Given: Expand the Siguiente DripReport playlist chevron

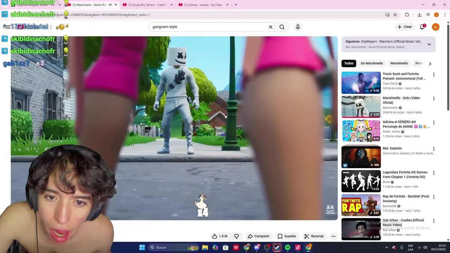Looking at the screenshot, I should 429,44.
